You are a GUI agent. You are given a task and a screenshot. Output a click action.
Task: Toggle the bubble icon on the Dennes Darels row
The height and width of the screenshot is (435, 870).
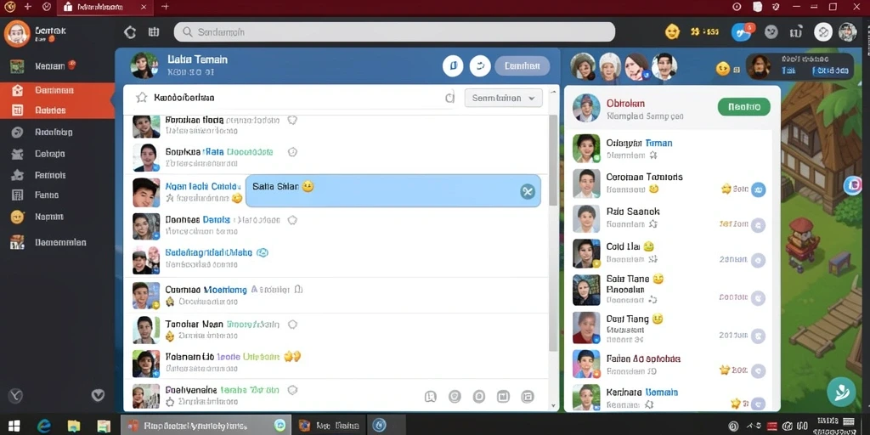292,220
